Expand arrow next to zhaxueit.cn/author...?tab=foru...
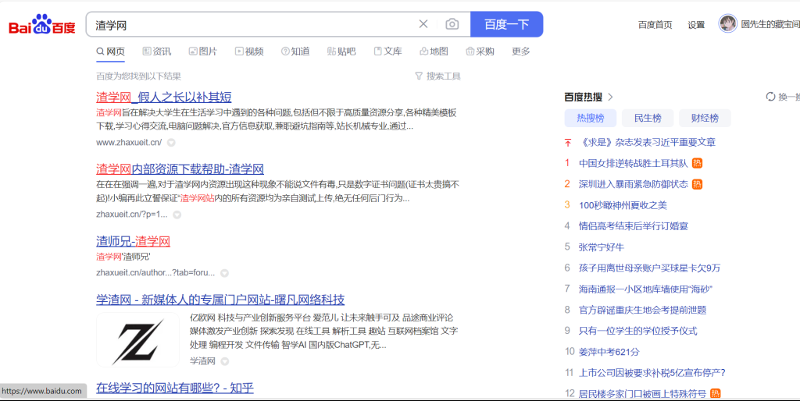This screenshot has height=401, width=800. [x=224, y=273]
